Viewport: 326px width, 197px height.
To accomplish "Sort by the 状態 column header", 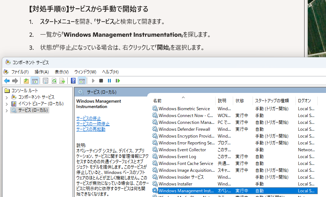I will (x=243, y=101).
